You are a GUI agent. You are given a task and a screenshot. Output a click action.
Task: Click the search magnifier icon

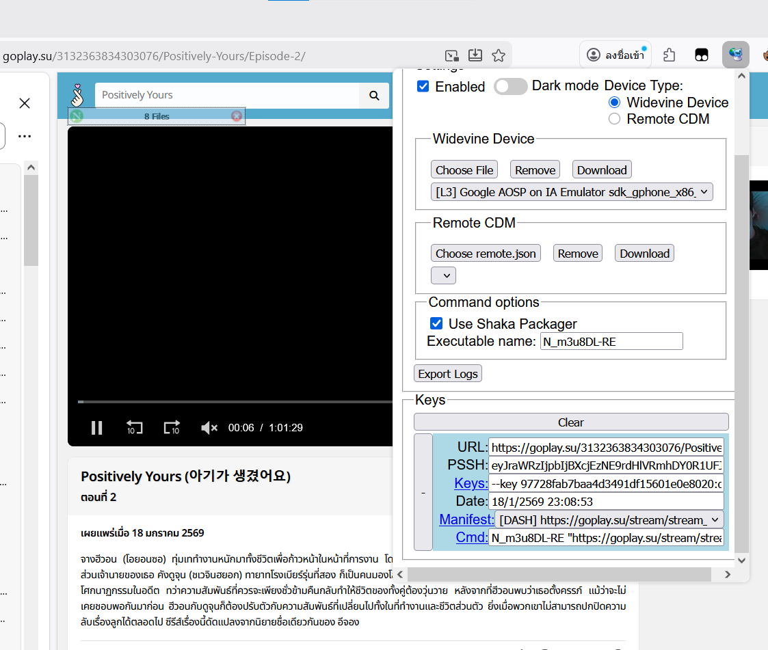coord(374,95)
